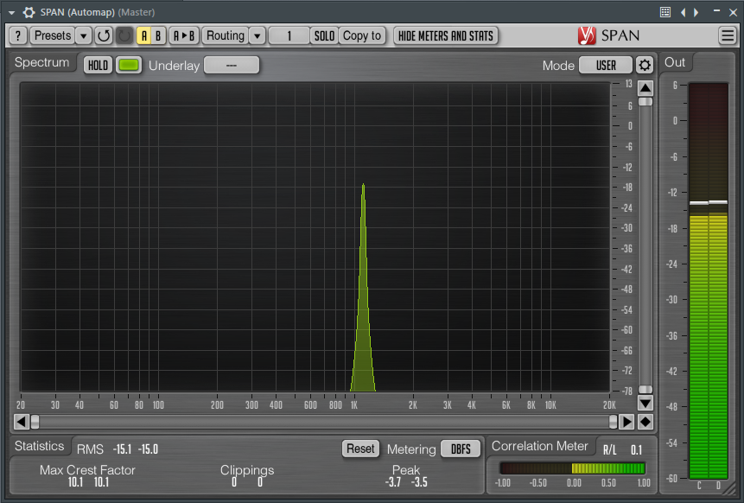Click the horizontal scroll left arrow

pos(22,422)
